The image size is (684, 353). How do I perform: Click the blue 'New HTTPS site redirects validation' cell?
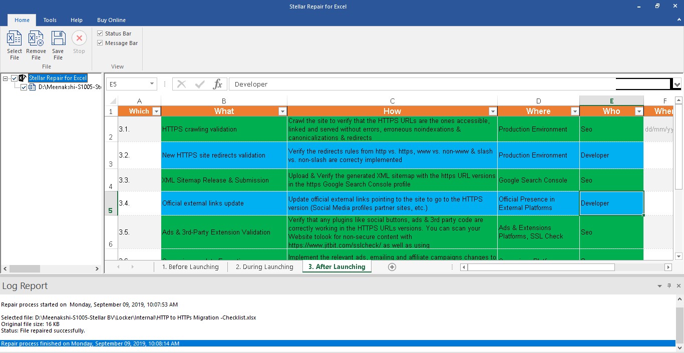click(x=224, y=155)
